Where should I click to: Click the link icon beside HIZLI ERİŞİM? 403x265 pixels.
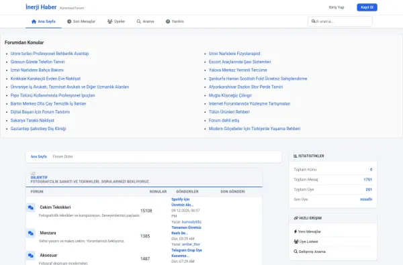click(296, 218)
